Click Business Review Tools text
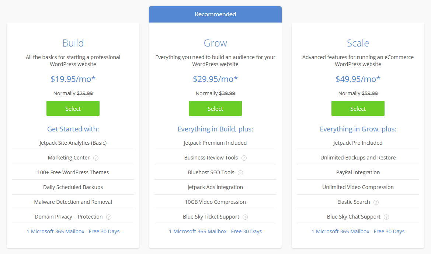431x254 pixels. pos(211,158)
